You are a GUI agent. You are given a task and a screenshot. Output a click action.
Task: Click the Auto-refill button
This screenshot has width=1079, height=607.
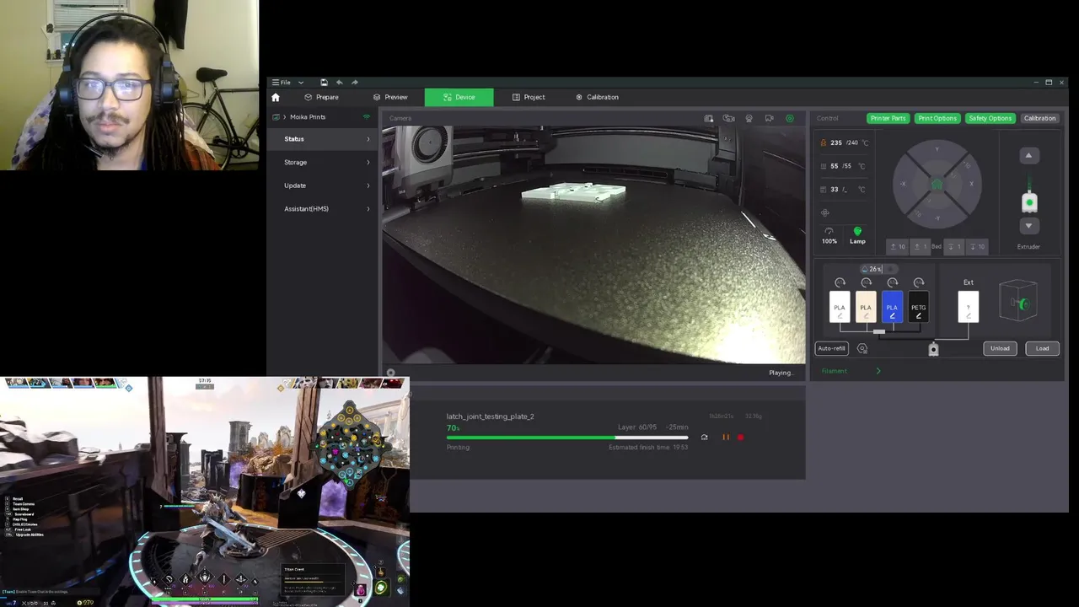tap(831, 348)
